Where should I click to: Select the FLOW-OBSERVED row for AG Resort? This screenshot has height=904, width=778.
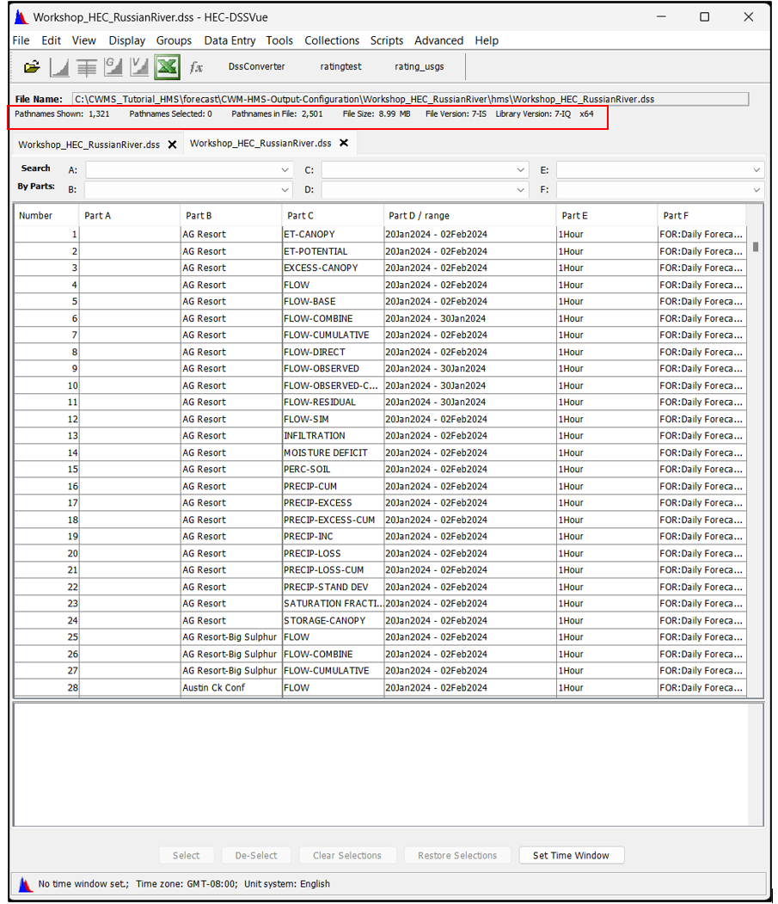tap(321, 369)
